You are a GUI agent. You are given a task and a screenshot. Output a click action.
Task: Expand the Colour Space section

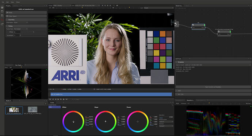[26, 16]
